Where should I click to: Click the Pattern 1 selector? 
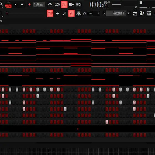coord(116,13)
